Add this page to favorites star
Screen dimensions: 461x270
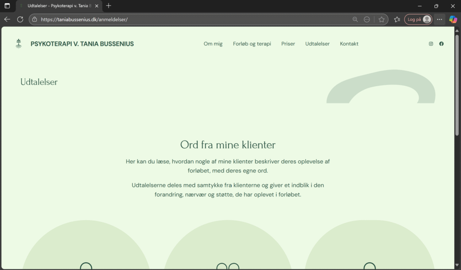point(382,19)
